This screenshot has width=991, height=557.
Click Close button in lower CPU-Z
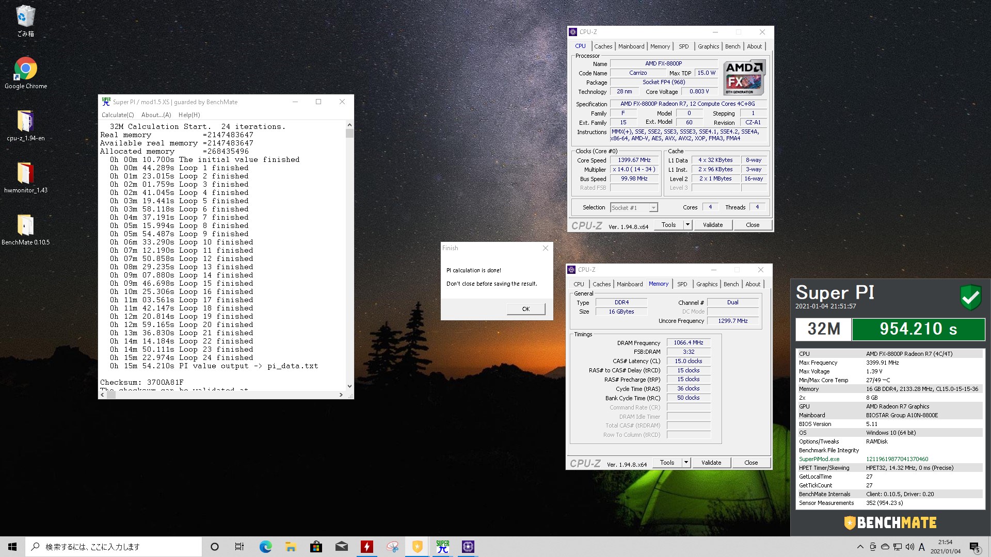pyautogui.click(x=751, y=463)
